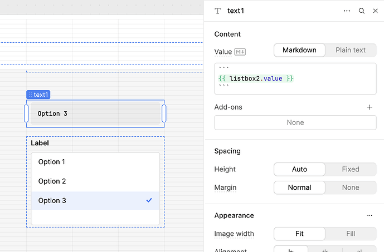The image size is (384, 252).
Task: Set Image width to Fill
Action: click(351, 234)
